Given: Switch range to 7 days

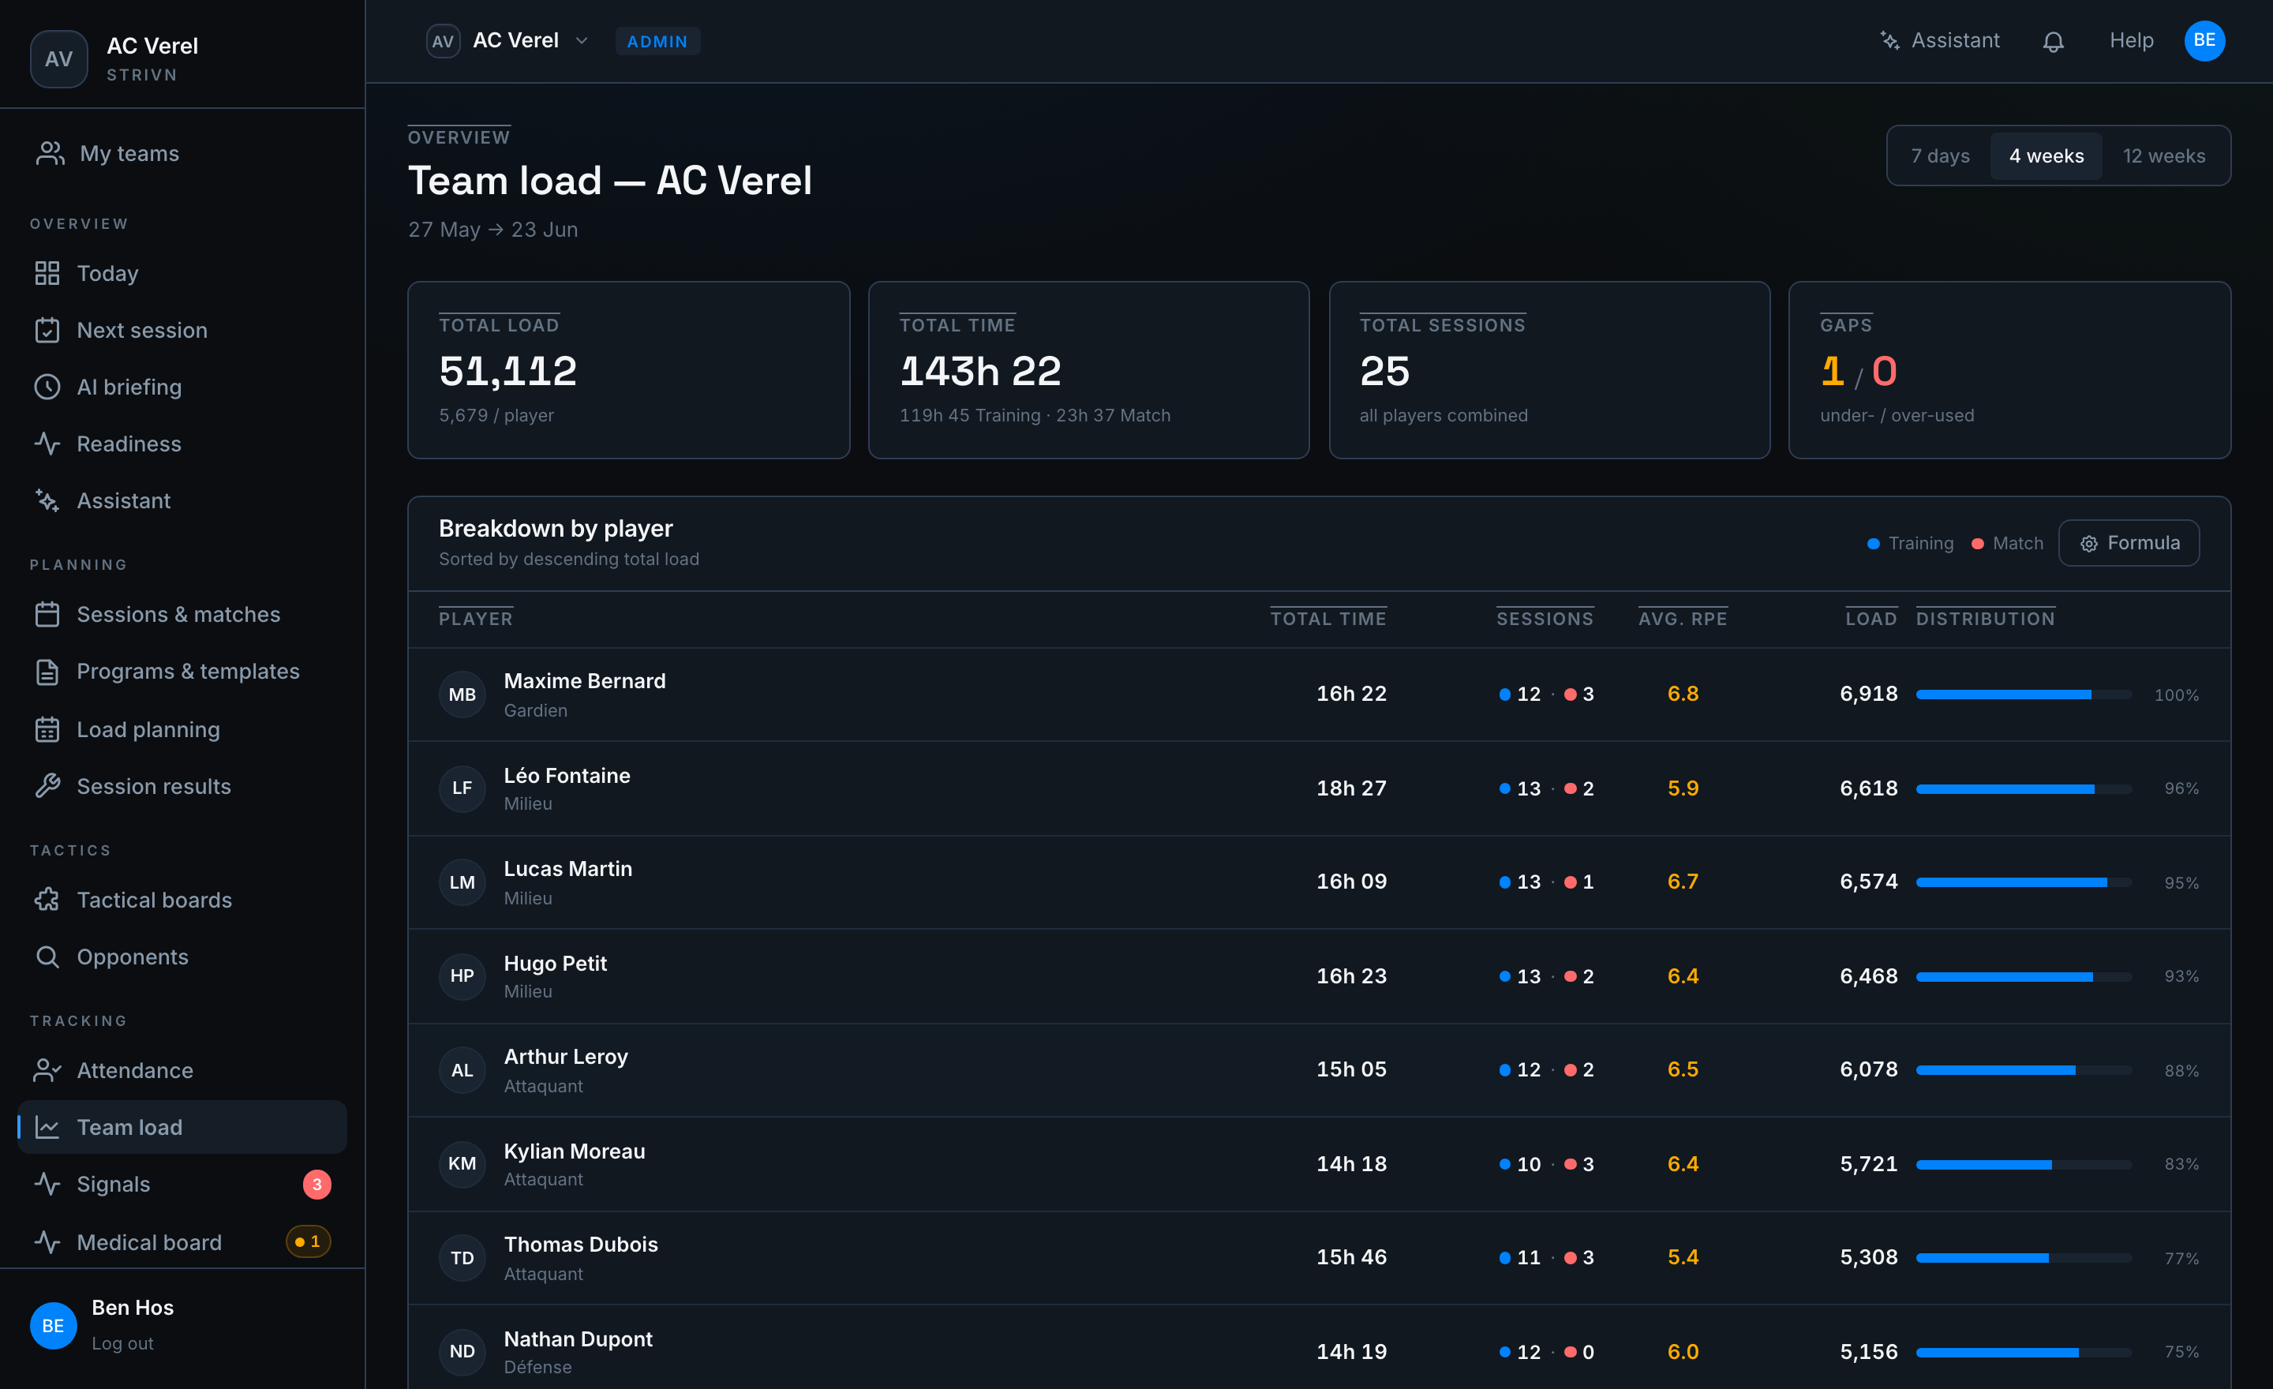Looking at the screenshot, I should [x=1939, y=156].
